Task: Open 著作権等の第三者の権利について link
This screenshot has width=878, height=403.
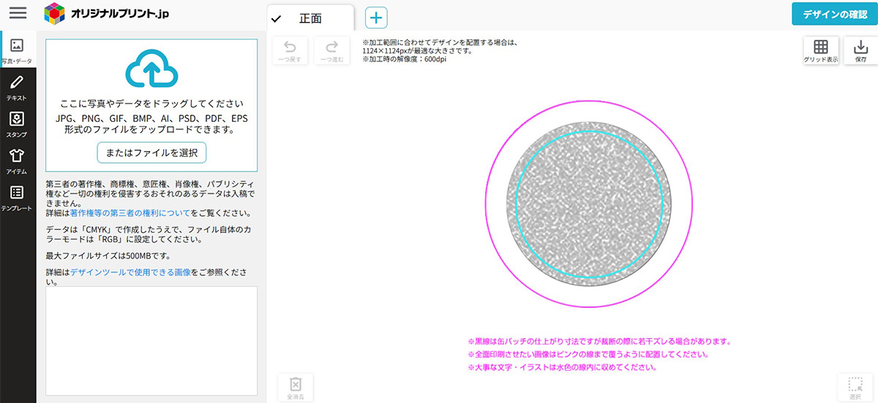Action: 130,213
